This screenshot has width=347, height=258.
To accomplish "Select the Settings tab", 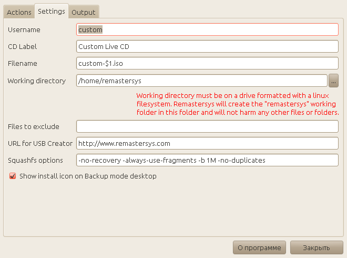I will (51, 11).
